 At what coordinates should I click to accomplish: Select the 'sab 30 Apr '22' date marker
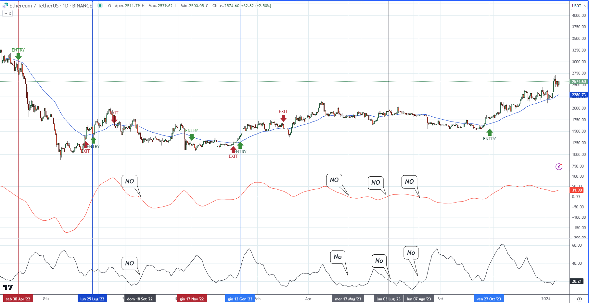tap(18, 299)
